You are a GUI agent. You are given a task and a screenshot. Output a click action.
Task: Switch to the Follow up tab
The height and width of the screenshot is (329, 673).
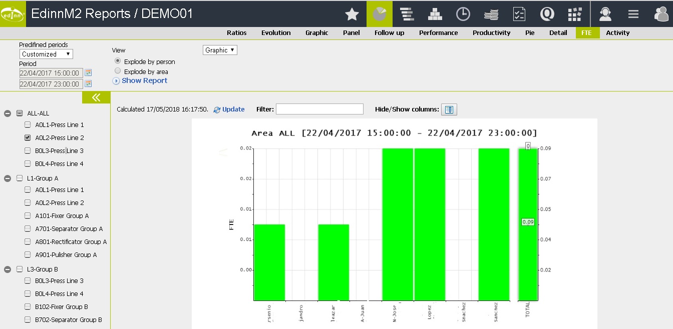[390, 32]
